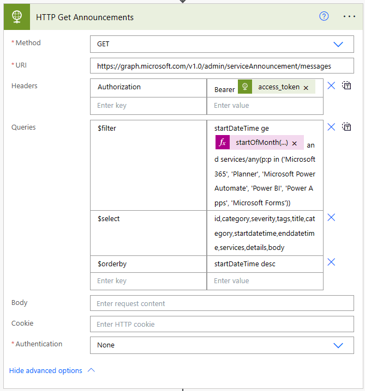Click the Headers label
The width and height of the screenshot is (365, 391).
[24, 86]
